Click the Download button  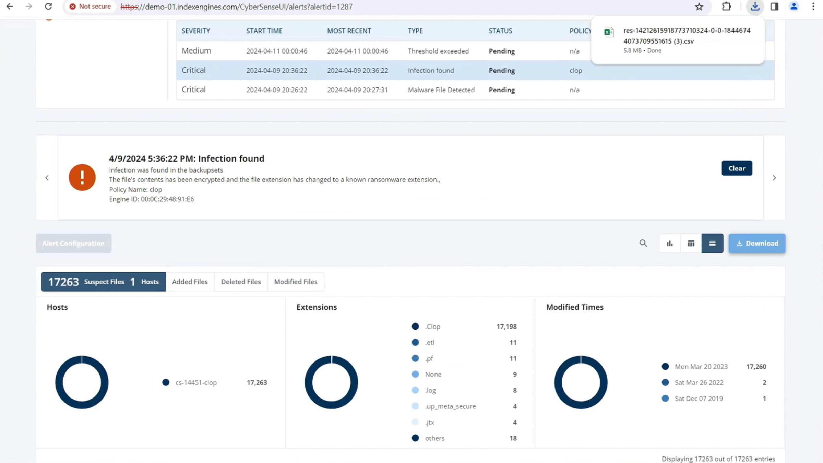(757, 243)
